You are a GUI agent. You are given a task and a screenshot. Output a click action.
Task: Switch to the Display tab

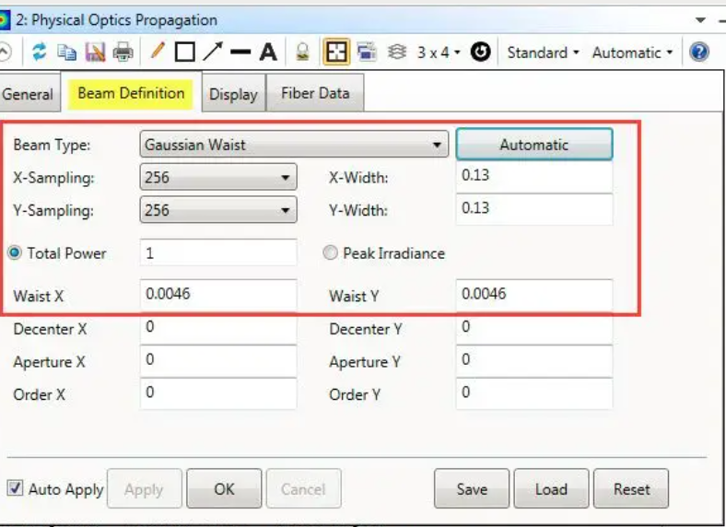(233, 94)
